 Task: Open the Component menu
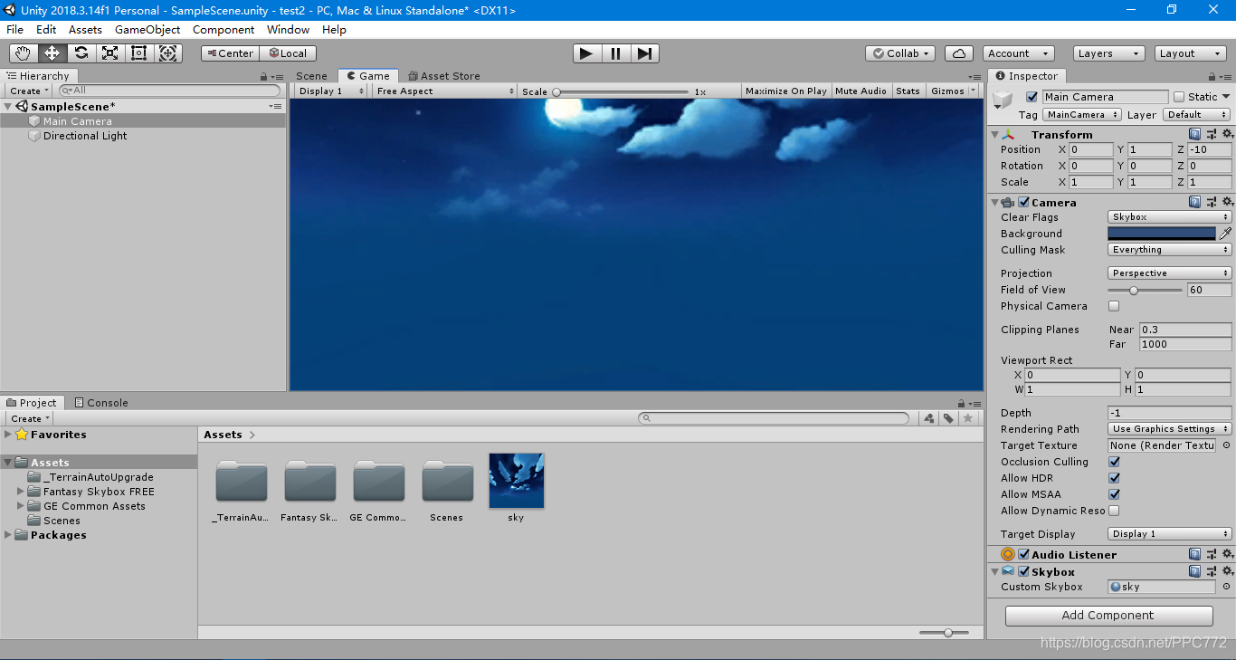[x=223, y=30]
